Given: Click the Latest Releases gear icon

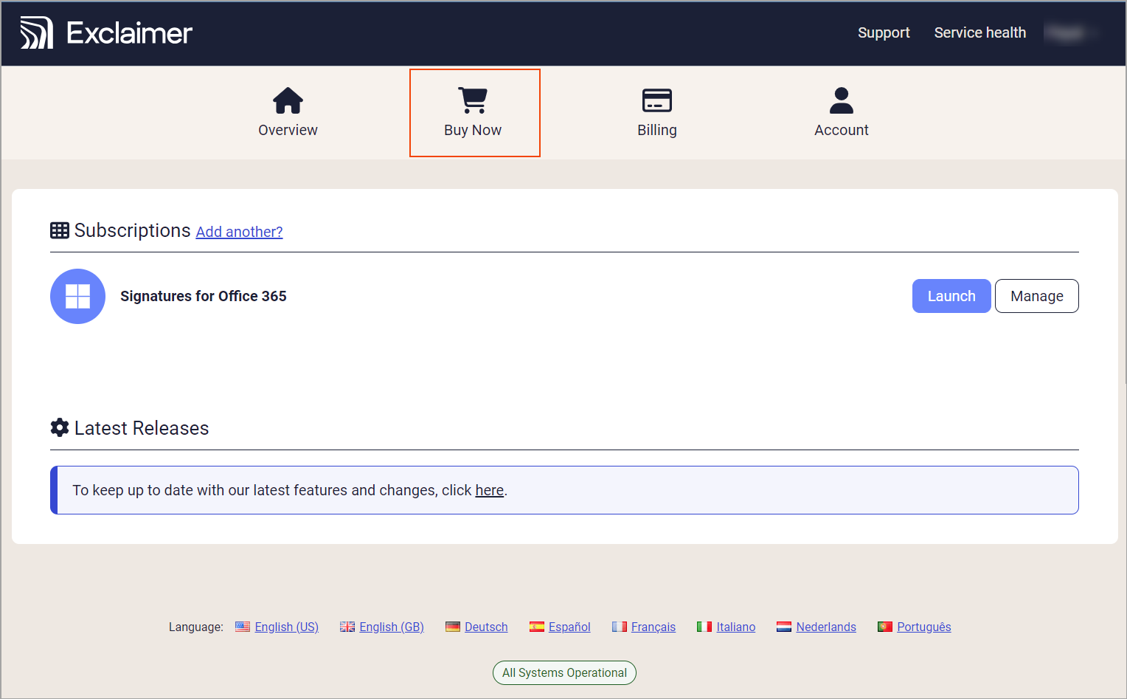Looking at the screenshot, I should pyautogui.click(x=60, y=427).
